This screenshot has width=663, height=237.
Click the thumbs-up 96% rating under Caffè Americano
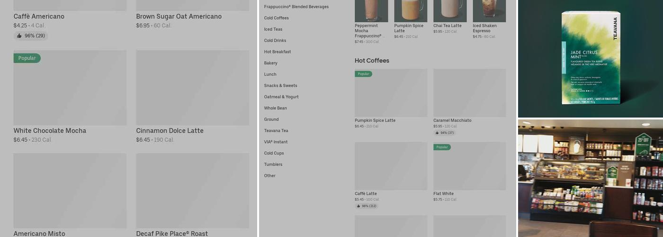point(31,36)
